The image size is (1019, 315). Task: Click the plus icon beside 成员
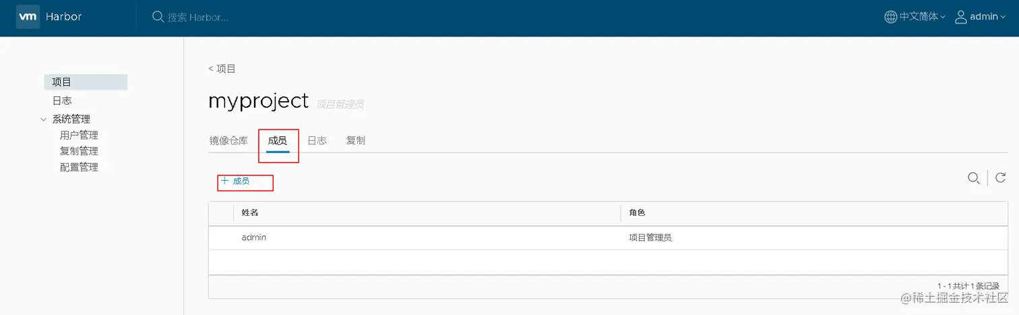pyautogui.click(x=225, y=181)
